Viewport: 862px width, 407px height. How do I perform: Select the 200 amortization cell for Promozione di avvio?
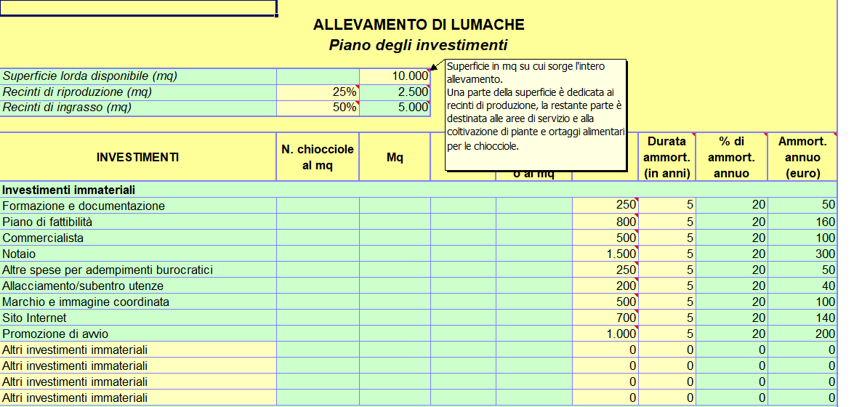tap(802, 334)
